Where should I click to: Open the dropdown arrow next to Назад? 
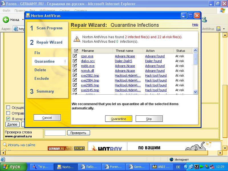click(x=23, y=20)
